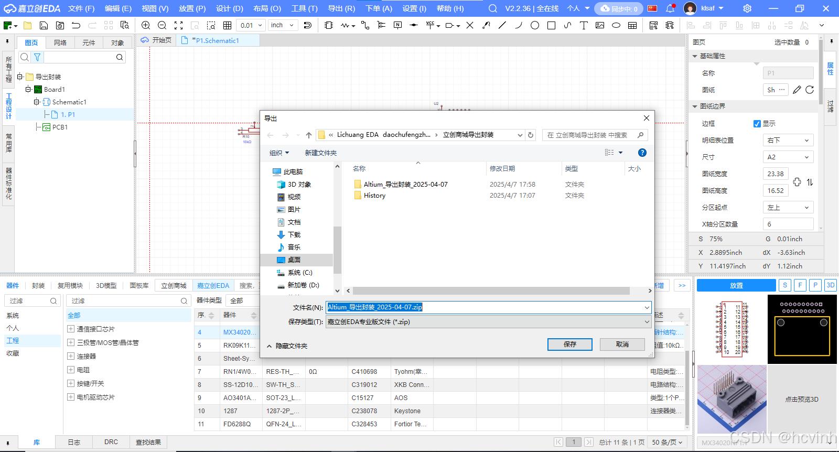Open the file name history dropdown
Screen dimensions: 839x452
click(647, 307)
